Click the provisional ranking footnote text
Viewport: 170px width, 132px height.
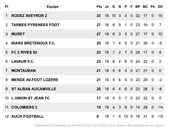pyautogui.click(x=99, y=125)
